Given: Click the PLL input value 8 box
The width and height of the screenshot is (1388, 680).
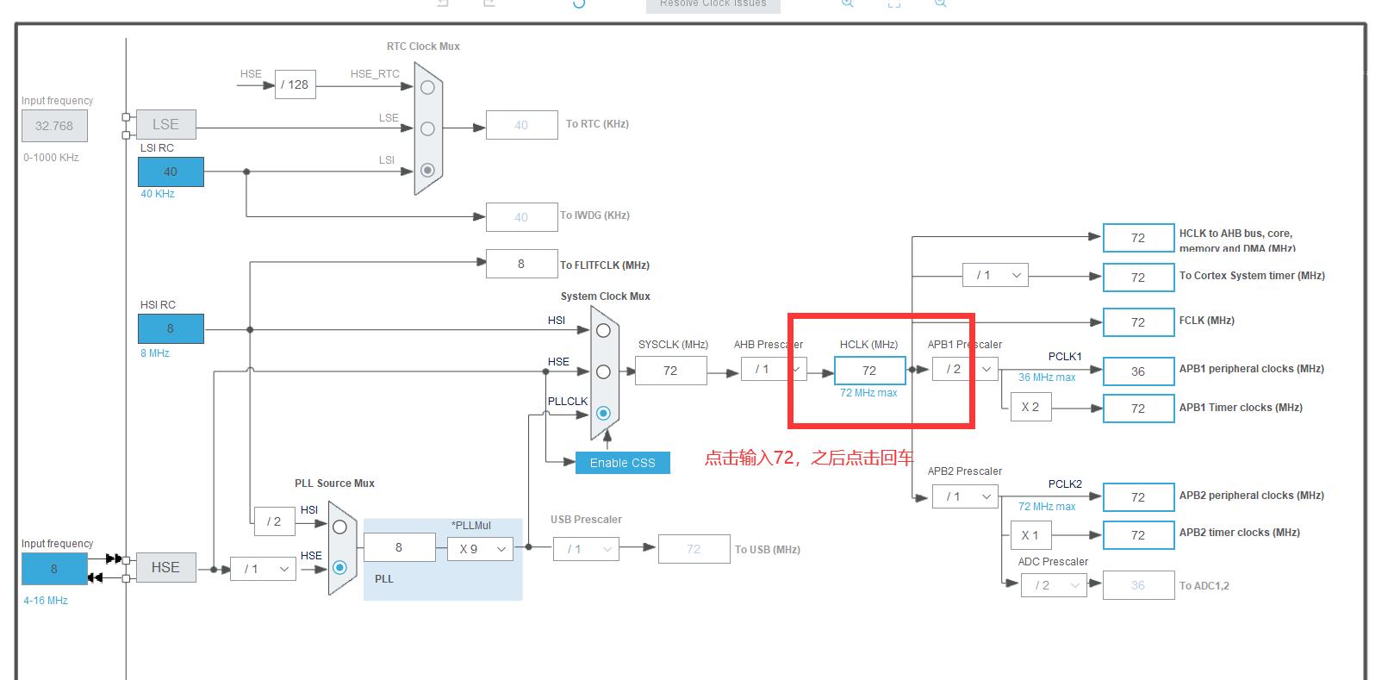Looking at the screenshot, I should 399,547.
